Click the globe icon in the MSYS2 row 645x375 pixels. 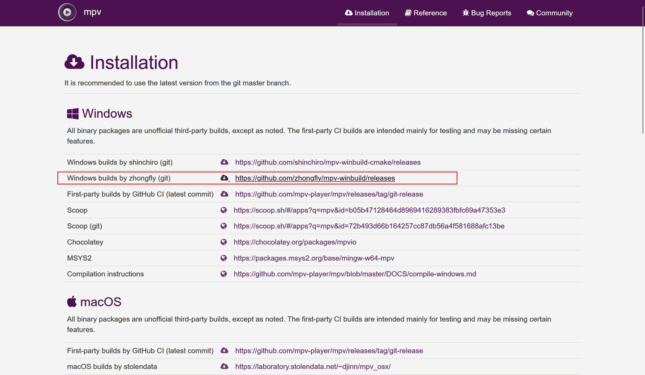224,258
